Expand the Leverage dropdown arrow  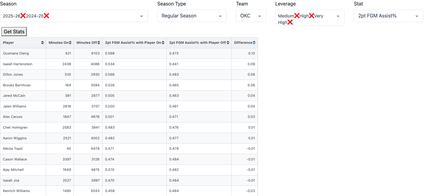338,16
